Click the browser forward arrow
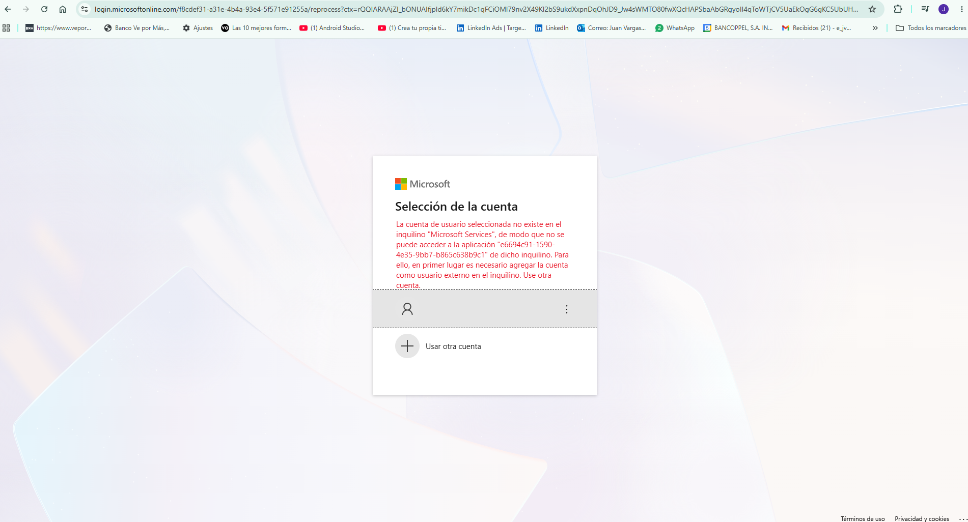The width and height of the screenshot is (968, 522). [26, 9]
